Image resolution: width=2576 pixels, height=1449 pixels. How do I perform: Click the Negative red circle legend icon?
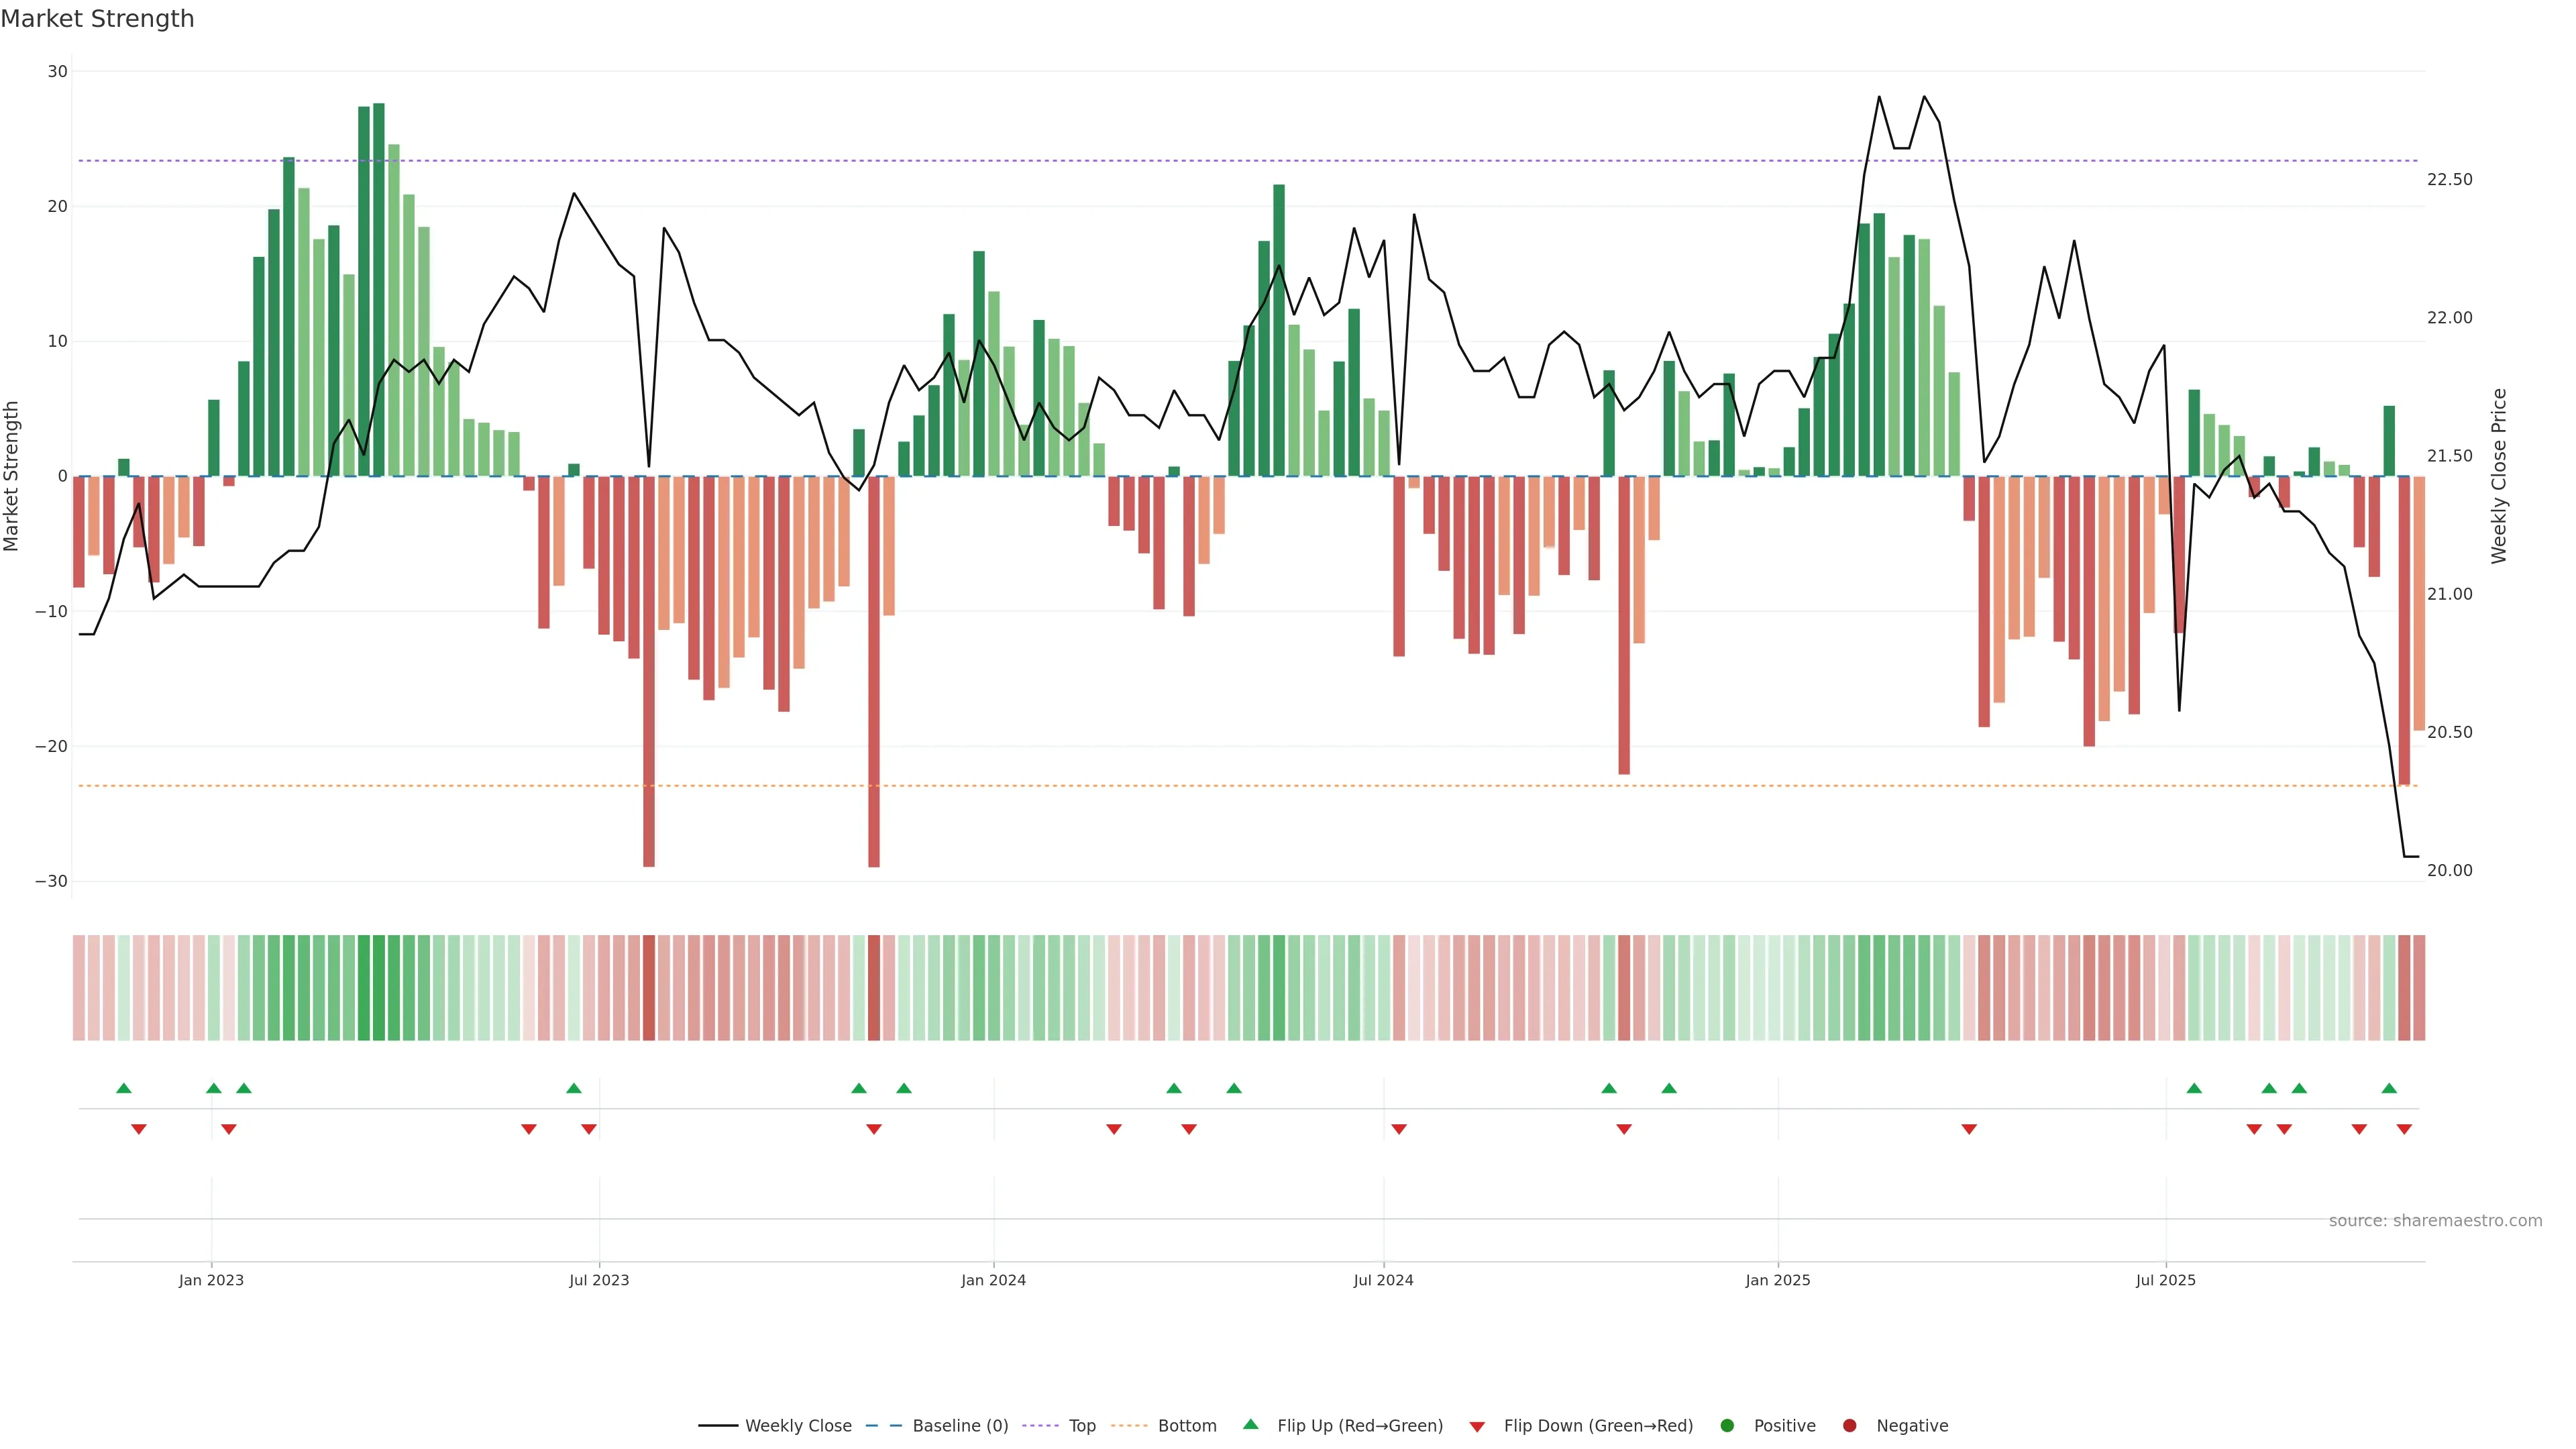[x=1849, y=1425]
